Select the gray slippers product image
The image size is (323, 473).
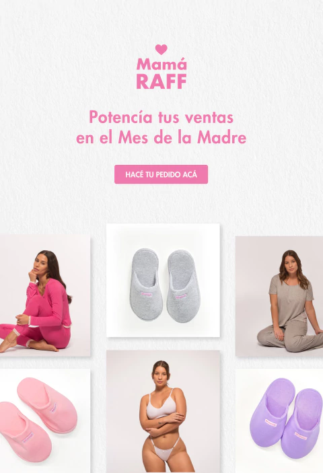[163, 281]
